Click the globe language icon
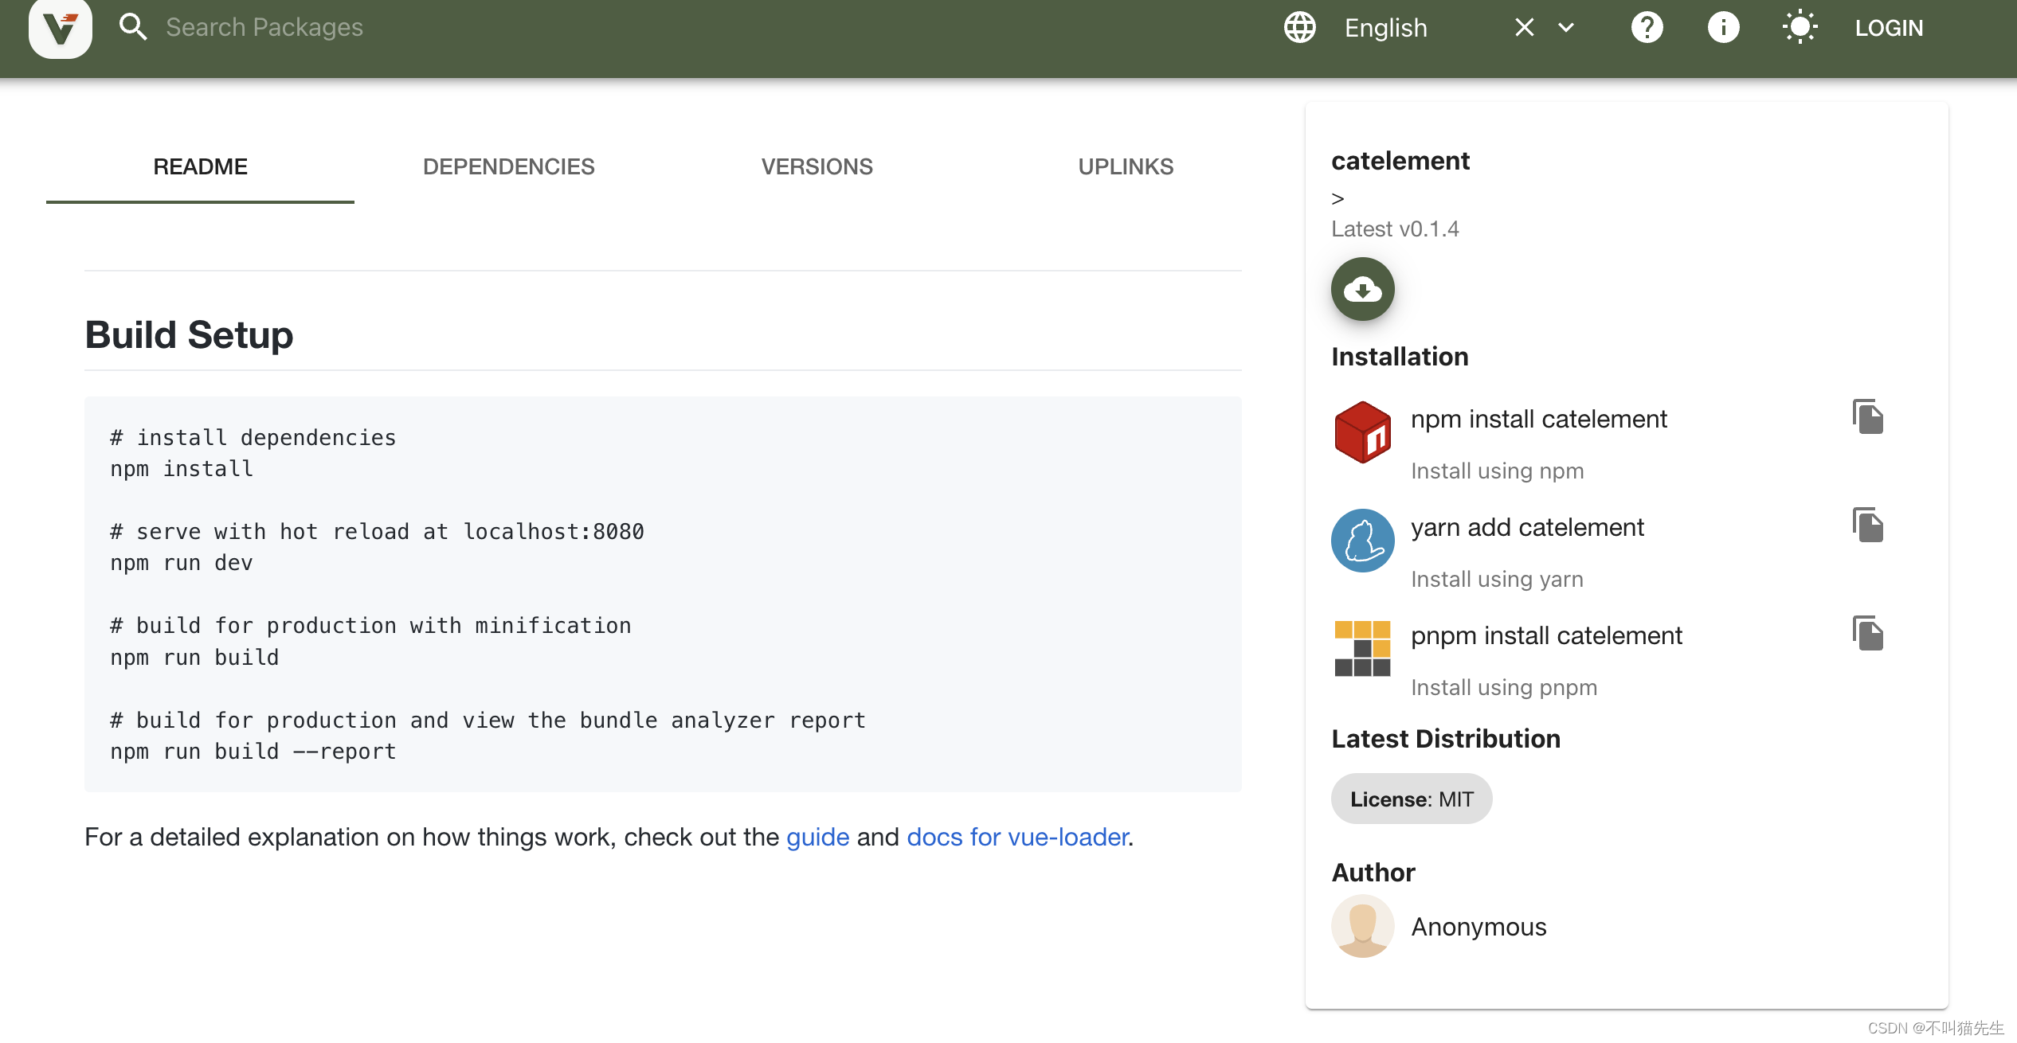The width and height of the screenshot is (2017, 1043). pos(1300,28)
